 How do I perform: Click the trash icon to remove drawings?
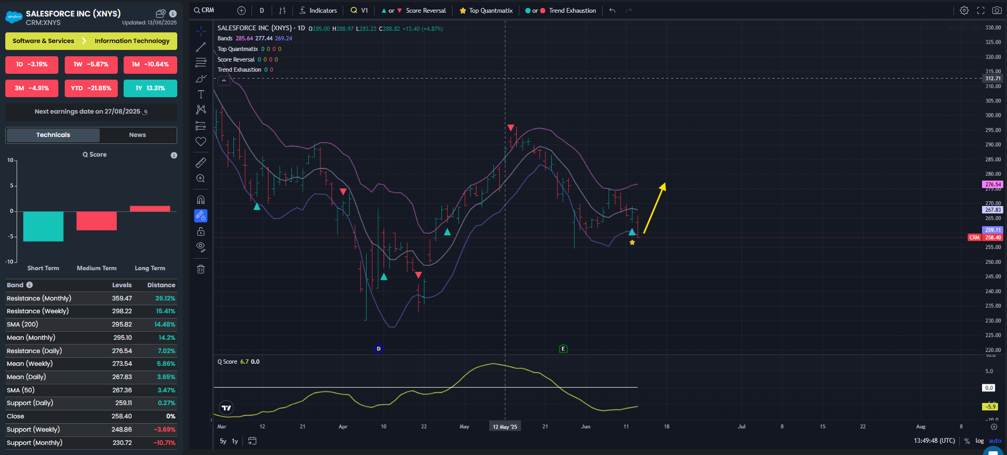201,269
